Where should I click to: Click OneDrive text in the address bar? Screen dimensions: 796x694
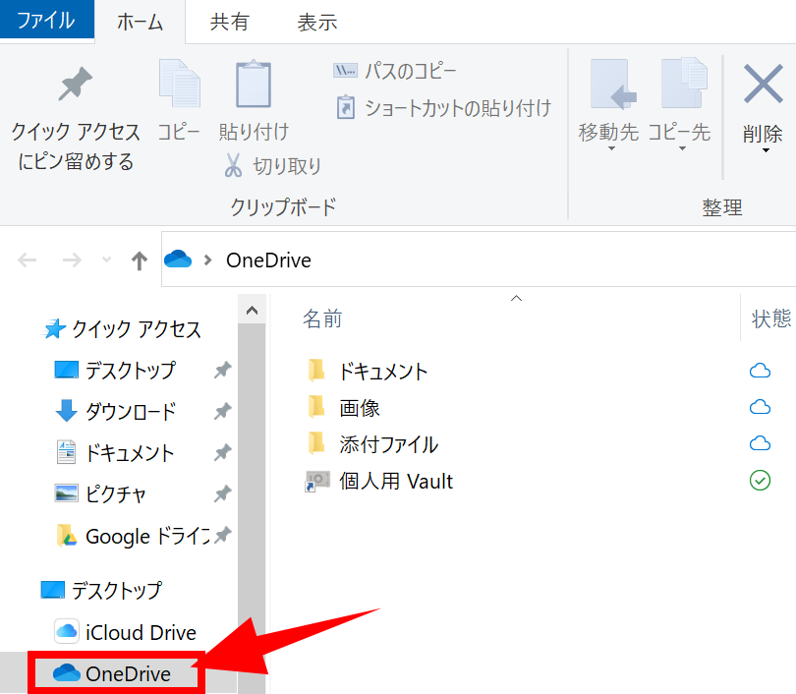pos(268,260)
